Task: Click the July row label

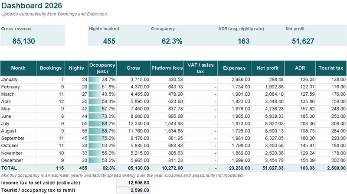Action: tap(5, 123)
